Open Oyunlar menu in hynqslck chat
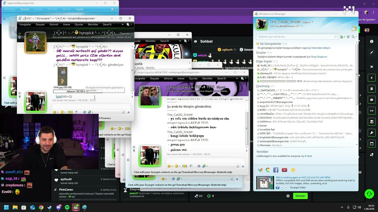Image resolution: width=378 pixels, height=212 pixels. point(79,24)
